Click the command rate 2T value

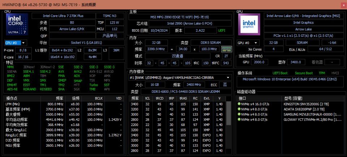pos(226,56)
